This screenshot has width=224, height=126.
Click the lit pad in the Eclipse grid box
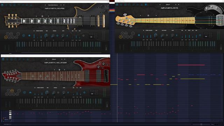click(91, 37)
